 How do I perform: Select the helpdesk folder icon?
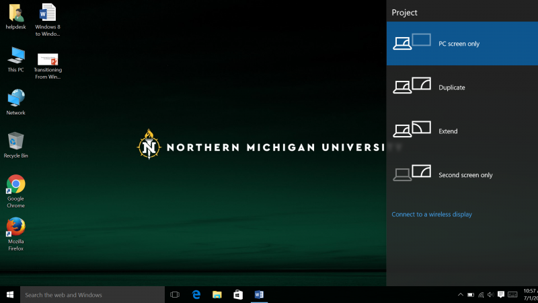[15, 13]
